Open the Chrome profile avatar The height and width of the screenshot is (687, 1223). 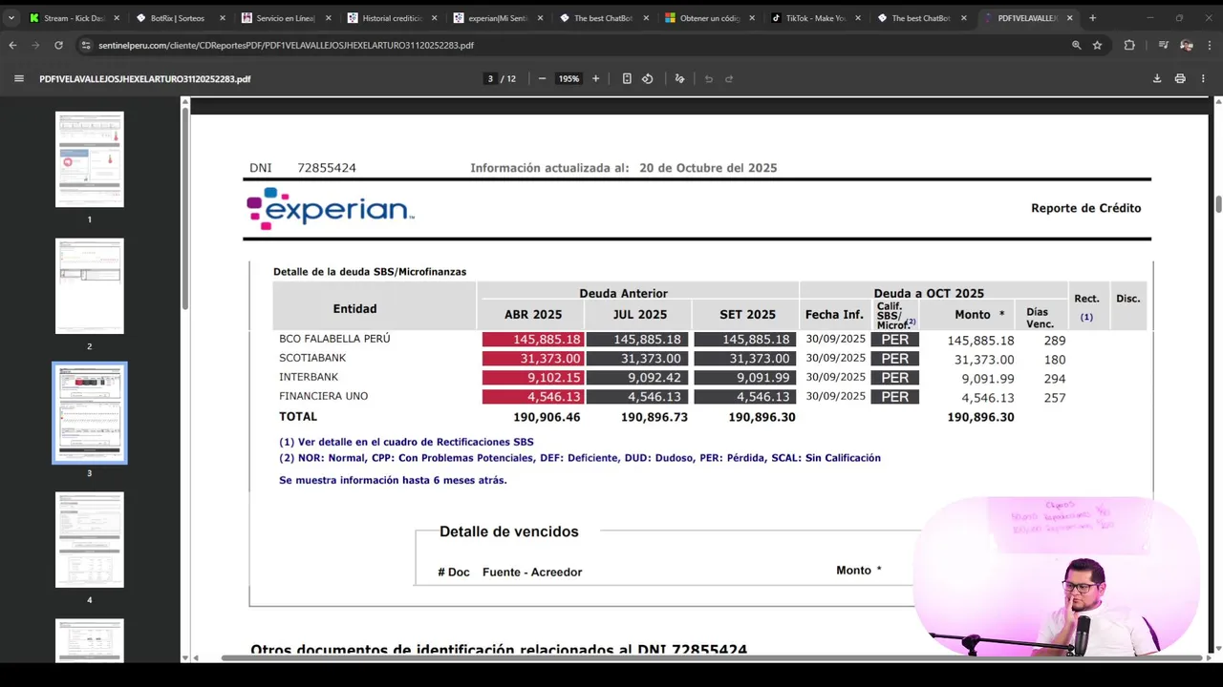tap(1186, 45)
